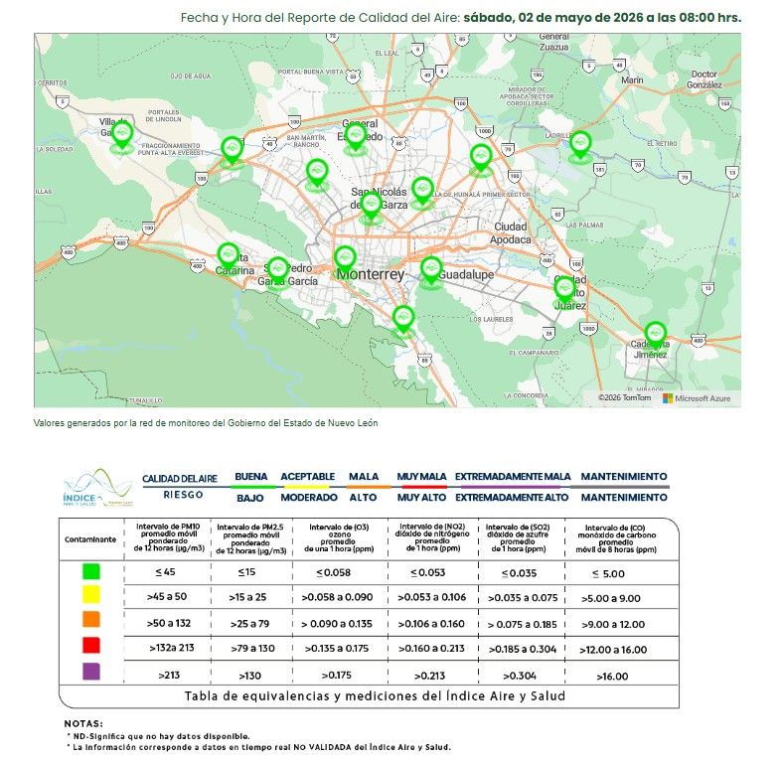Click the MALA air quality label

tap(364, 476)
